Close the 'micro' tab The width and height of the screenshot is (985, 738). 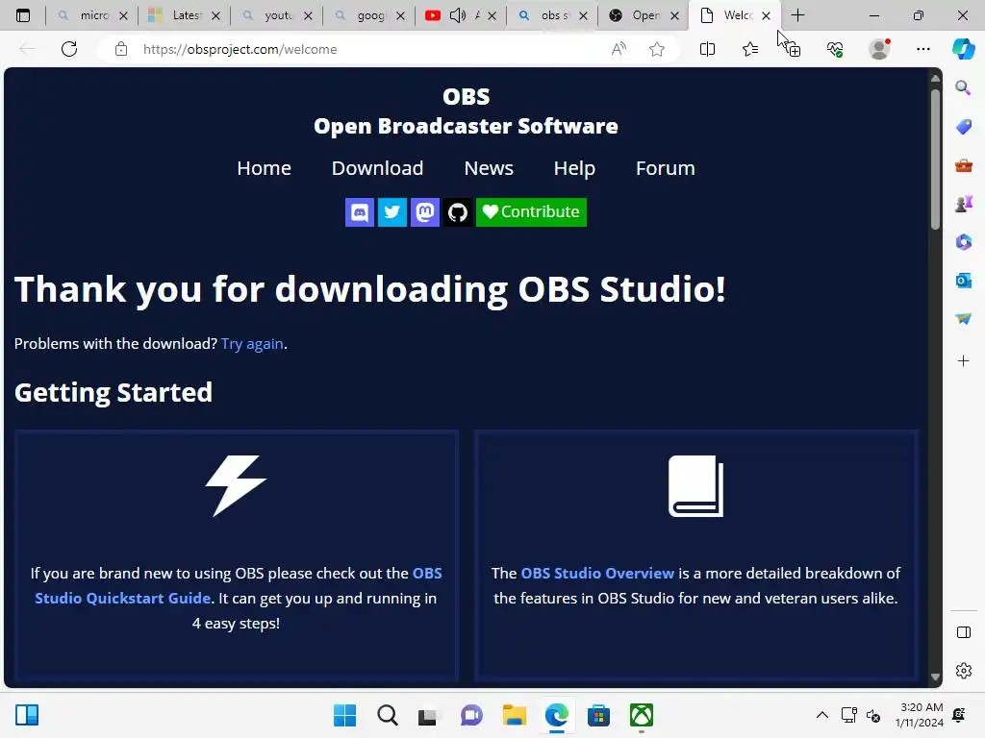[x=124, y=15]
